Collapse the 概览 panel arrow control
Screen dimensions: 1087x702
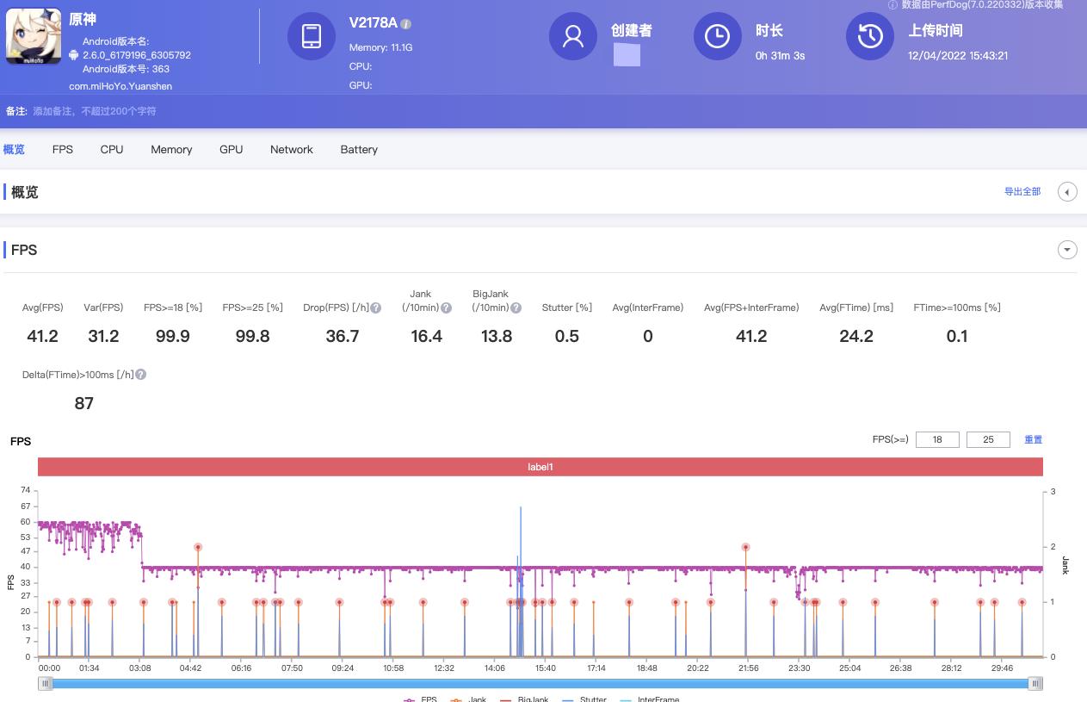pyautogui.click(x=1067, y=191)
